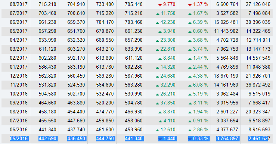This screenshot has height=144, width=276.
Task: Click the low value 436.450
Action: (76, 138)
